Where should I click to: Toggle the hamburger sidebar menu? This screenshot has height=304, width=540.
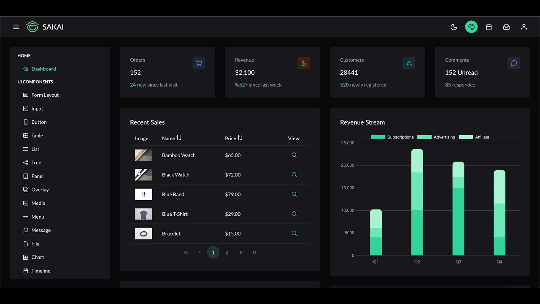click(16, 27)
